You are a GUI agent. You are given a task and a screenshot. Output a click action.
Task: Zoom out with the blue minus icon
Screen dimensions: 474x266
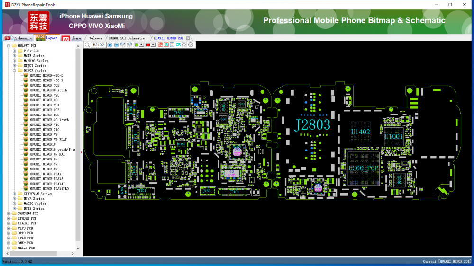(x=117, y=45)
